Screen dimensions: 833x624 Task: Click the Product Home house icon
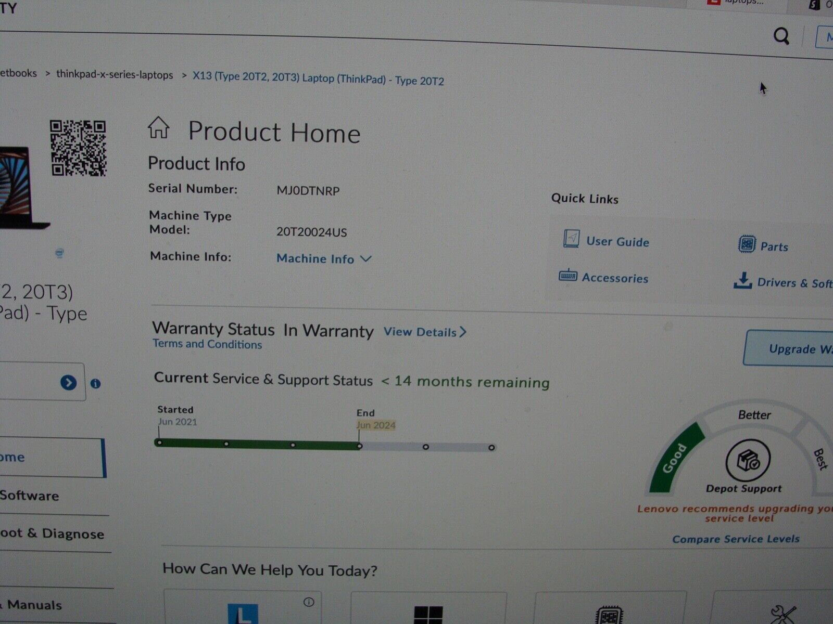[x=158, y=127]
